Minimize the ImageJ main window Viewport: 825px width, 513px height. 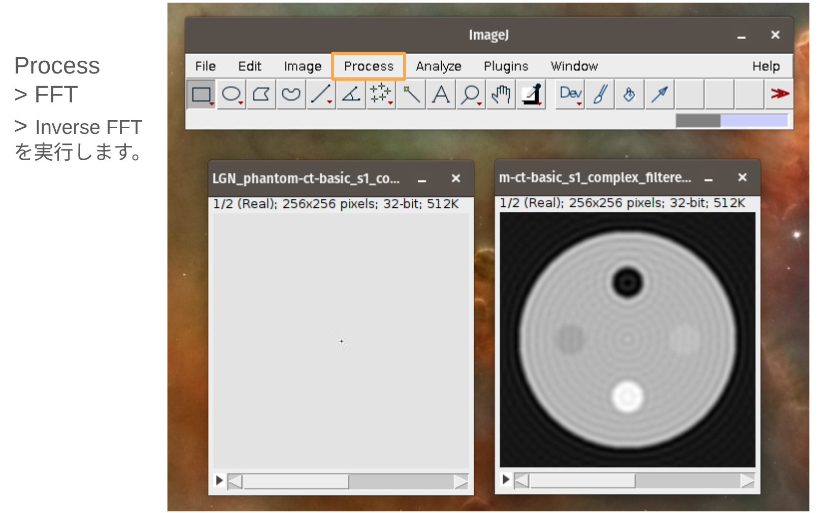tap(741, 35)
